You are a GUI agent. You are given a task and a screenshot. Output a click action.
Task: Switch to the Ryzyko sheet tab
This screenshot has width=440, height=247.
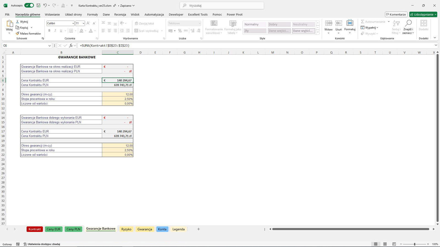pos(126,229)
